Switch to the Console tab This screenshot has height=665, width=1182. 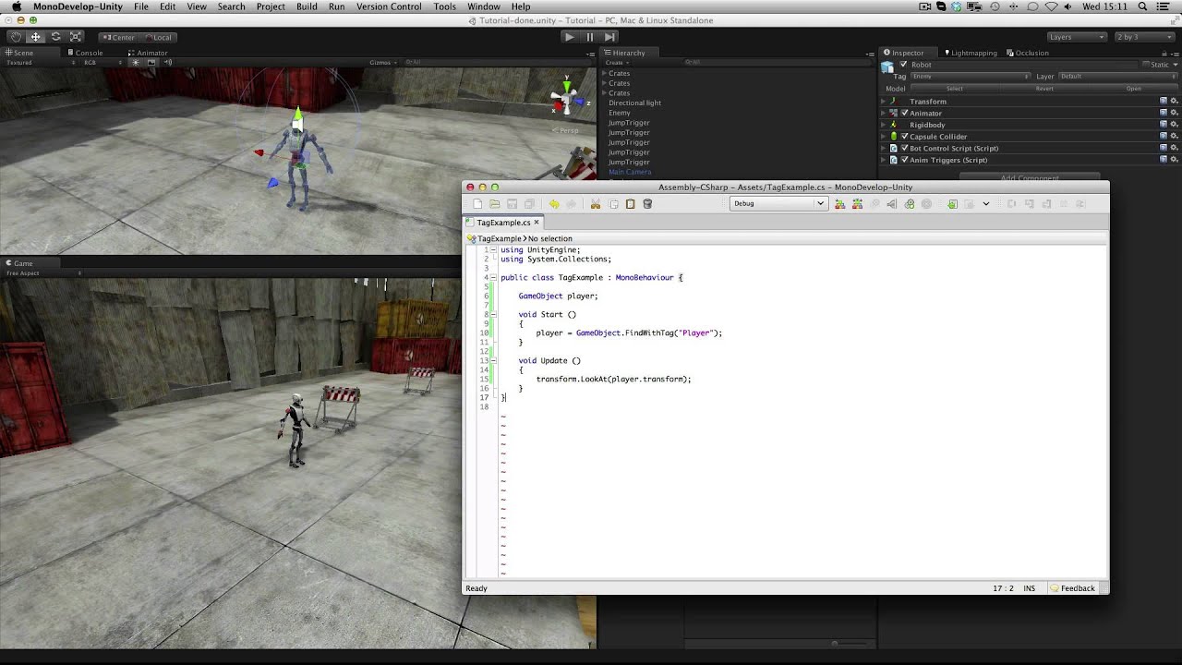pos(85,53)
